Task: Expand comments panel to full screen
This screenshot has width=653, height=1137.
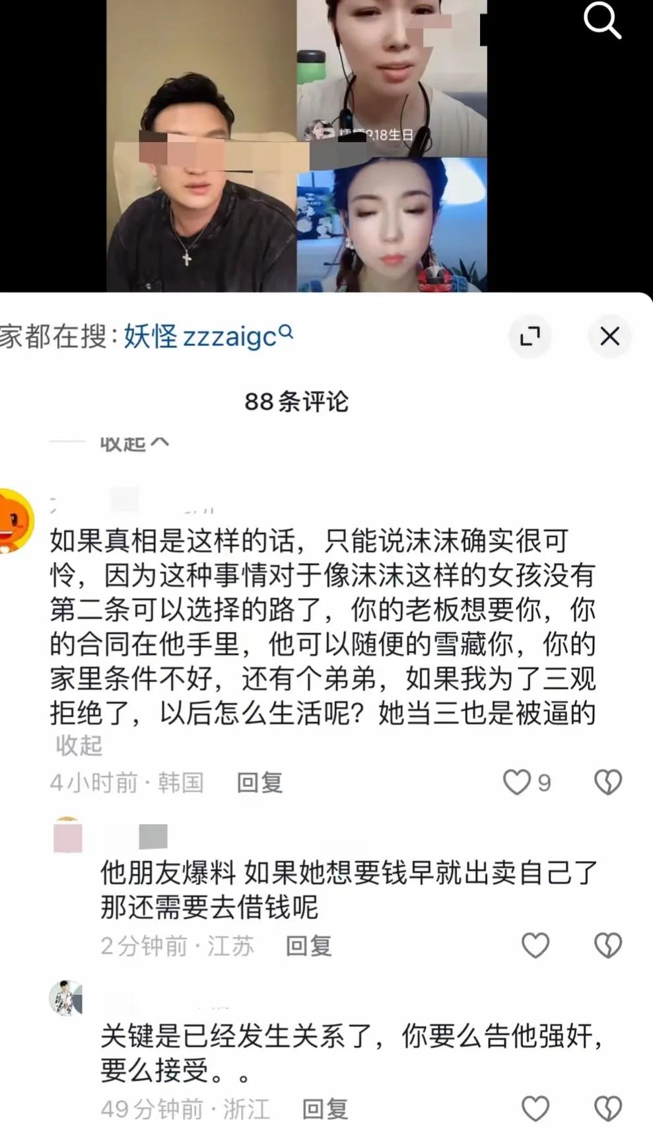Action: (x=530, y=336)
